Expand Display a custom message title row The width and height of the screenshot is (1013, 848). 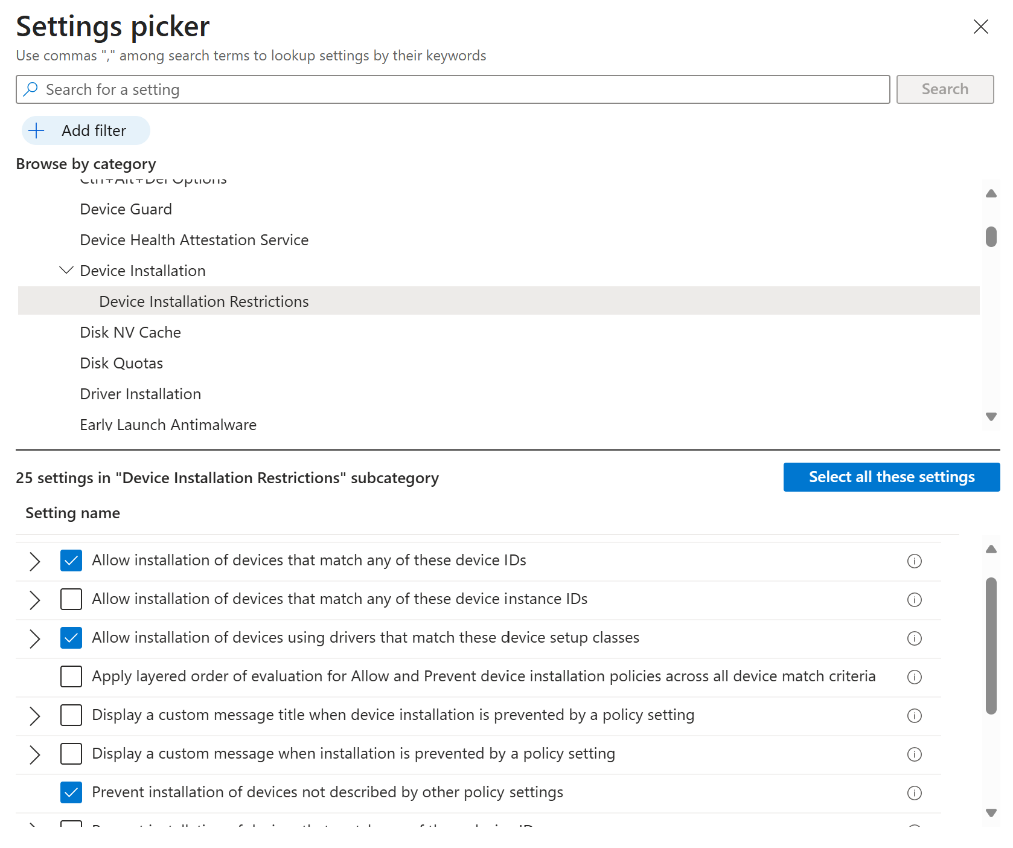click(34, 716)
